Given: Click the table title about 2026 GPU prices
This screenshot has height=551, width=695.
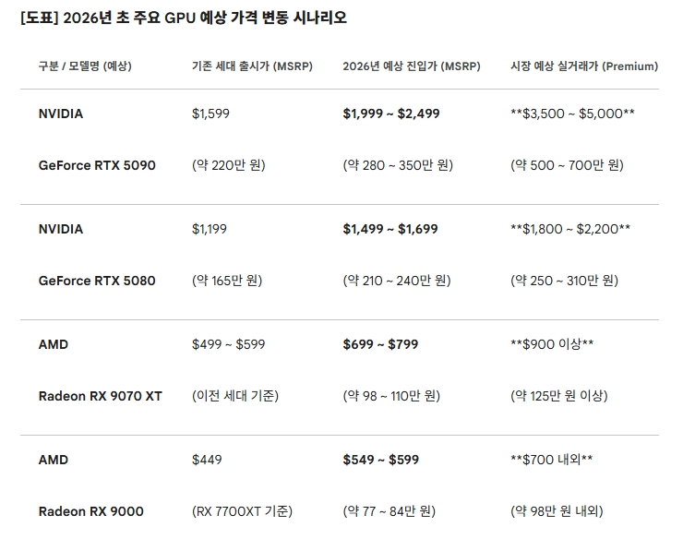Looking at the screenshot, I should coord(184,18).
